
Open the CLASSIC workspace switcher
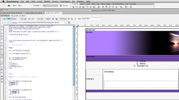(x=37, y=6)
